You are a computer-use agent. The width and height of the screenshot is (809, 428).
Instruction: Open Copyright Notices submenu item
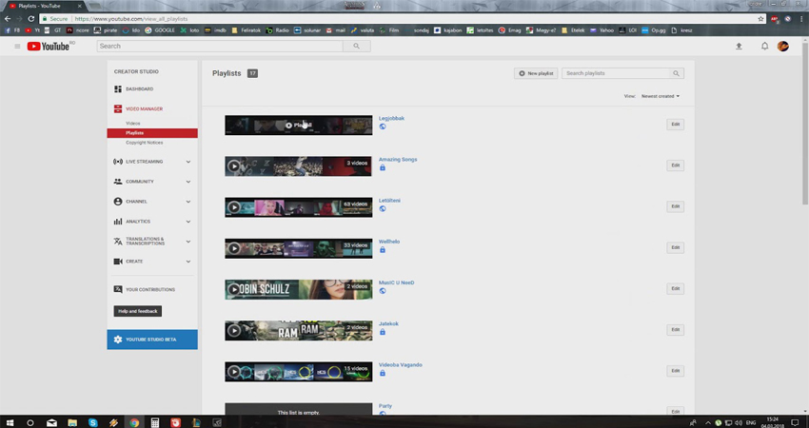click(x=145, y=143)
